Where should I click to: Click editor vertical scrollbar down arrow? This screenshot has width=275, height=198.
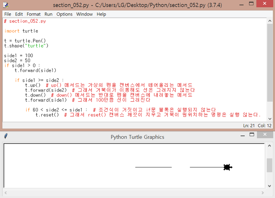(270, 119)
